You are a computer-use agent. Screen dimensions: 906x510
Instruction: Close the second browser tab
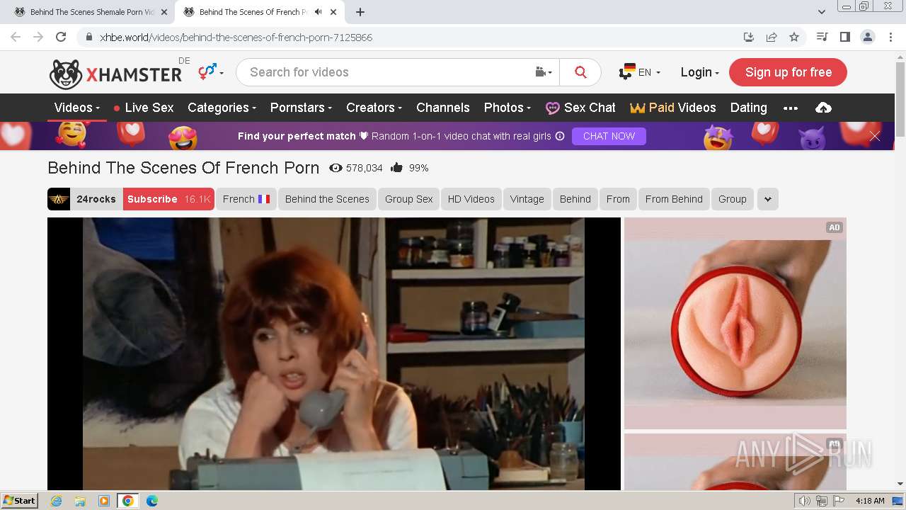point(333,12)
